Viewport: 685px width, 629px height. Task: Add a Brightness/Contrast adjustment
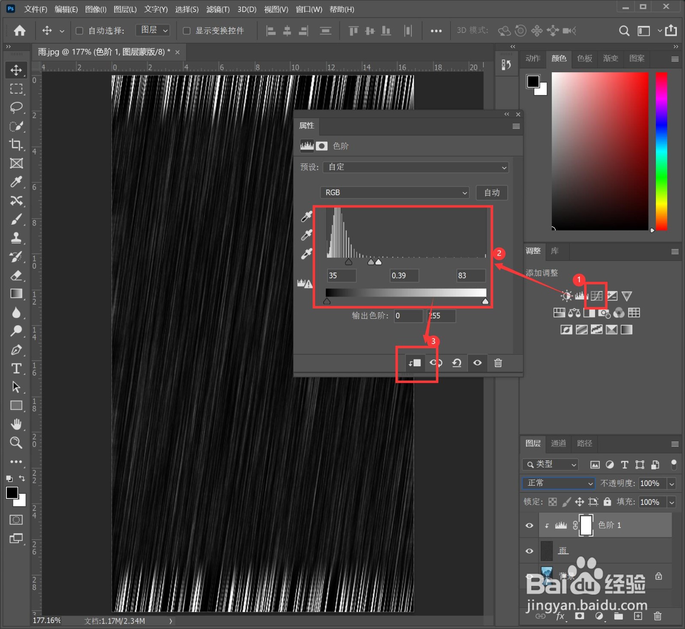point(566,296)
